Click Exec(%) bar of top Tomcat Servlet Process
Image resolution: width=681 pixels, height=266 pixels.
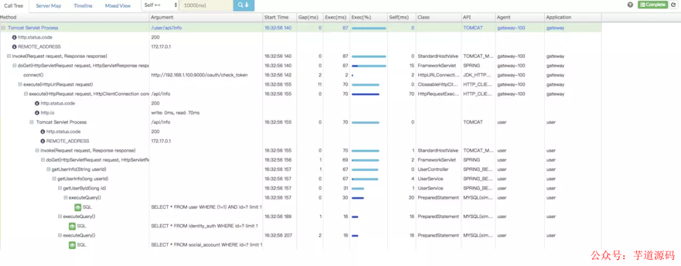coord(369,28)
